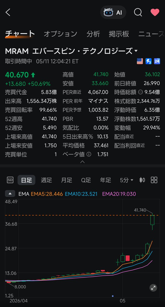The height and width of the screenshot is (307, 165).
Task: Tap the blue lightning bolt icon
Action: tap(148, 61)
